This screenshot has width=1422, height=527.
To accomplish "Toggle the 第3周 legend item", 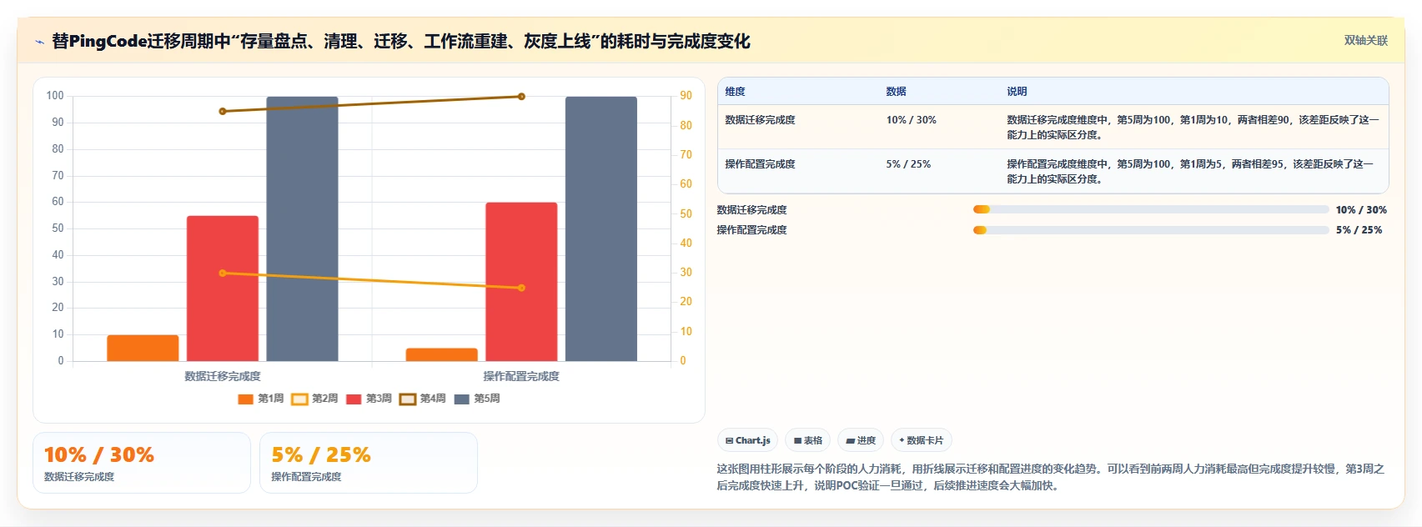I will (x=369, y=399).
